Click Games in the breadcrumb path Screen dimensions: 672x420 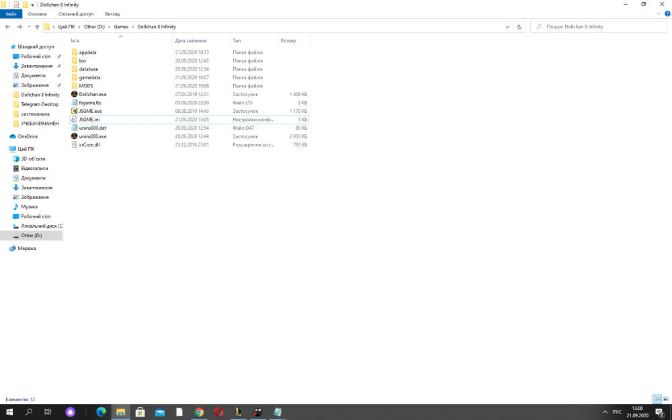pos(122,27)
